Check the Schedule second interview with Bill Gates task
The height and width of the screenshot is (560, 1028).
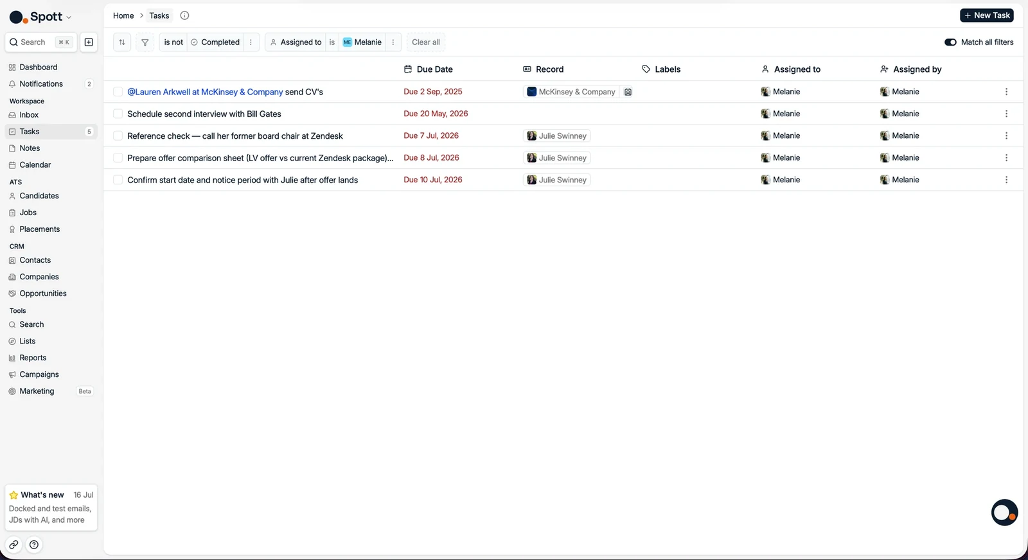(x=118, y=114)
